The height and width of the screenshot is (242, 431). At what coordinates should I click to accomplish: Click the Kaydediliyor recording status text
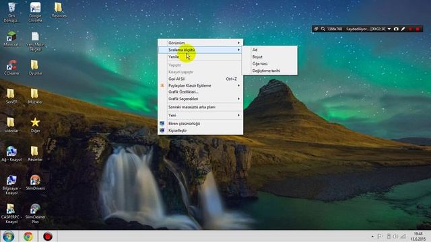tap(358, 29)
